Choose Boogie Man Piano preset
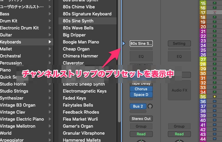 tap(88, 42)
